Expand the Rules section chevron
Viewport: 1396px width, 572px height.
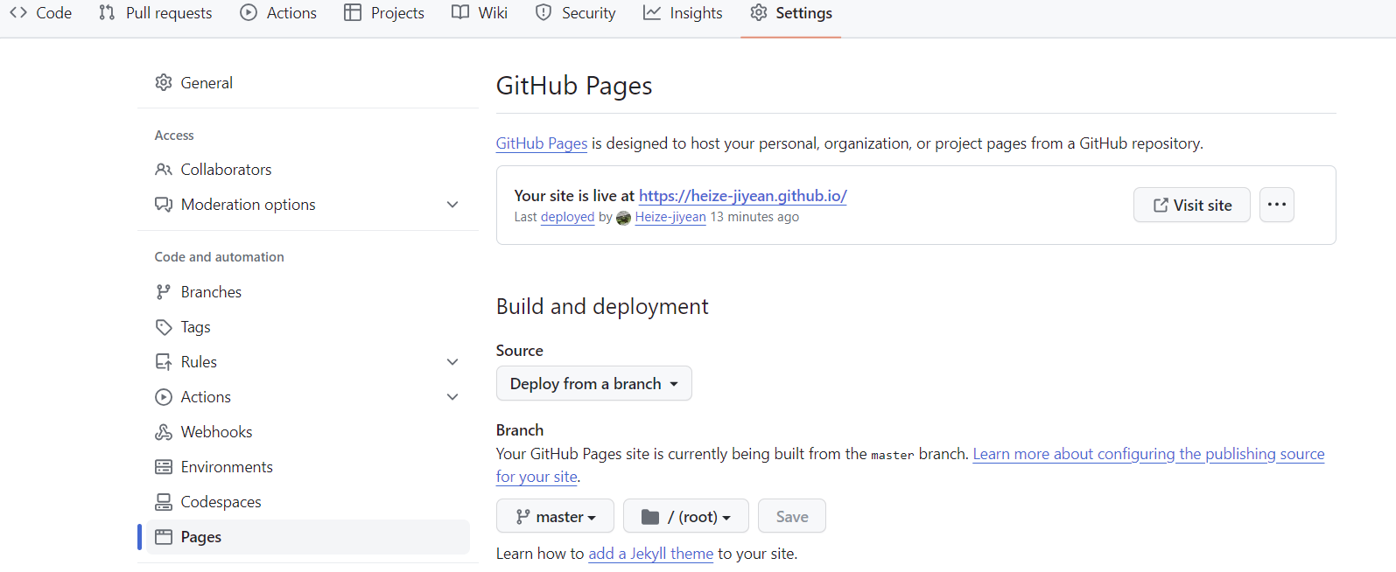tap(452, 362)
